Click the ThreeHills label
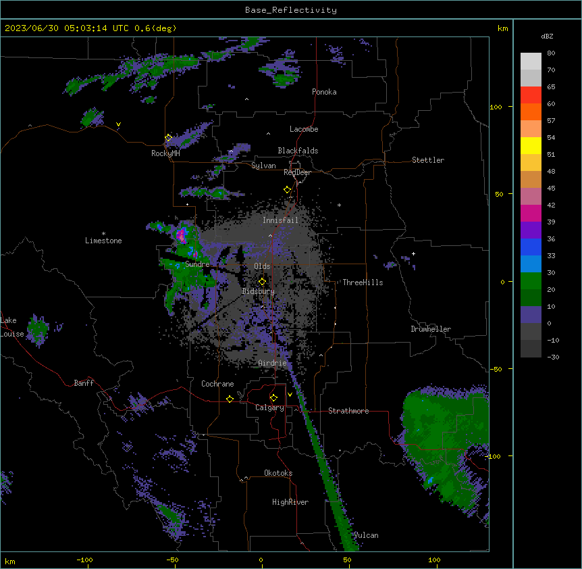This screenshot has height=569, width=582. click(363, 282)
